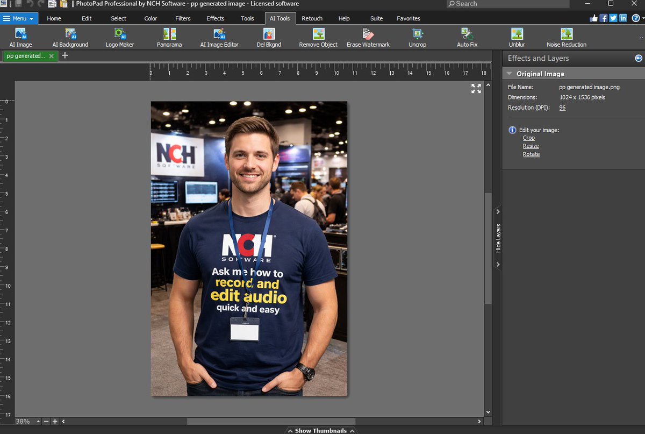
Task: Select the Remove Object tool
Action: coord(318,37)
